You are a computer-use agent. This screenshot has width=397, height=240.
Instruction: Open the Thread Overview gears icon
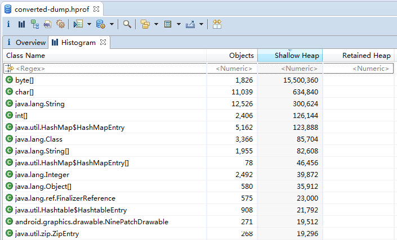pyautogui.click(x=60, y=24)
